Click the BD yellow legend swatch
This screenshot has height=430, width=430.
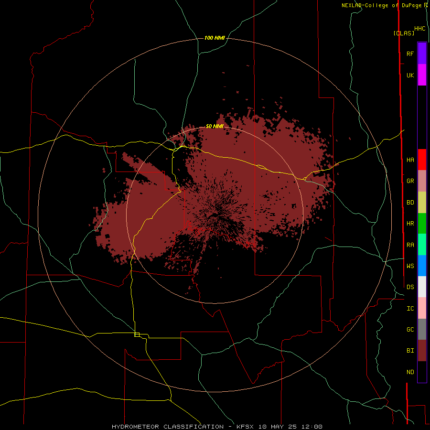422,203
